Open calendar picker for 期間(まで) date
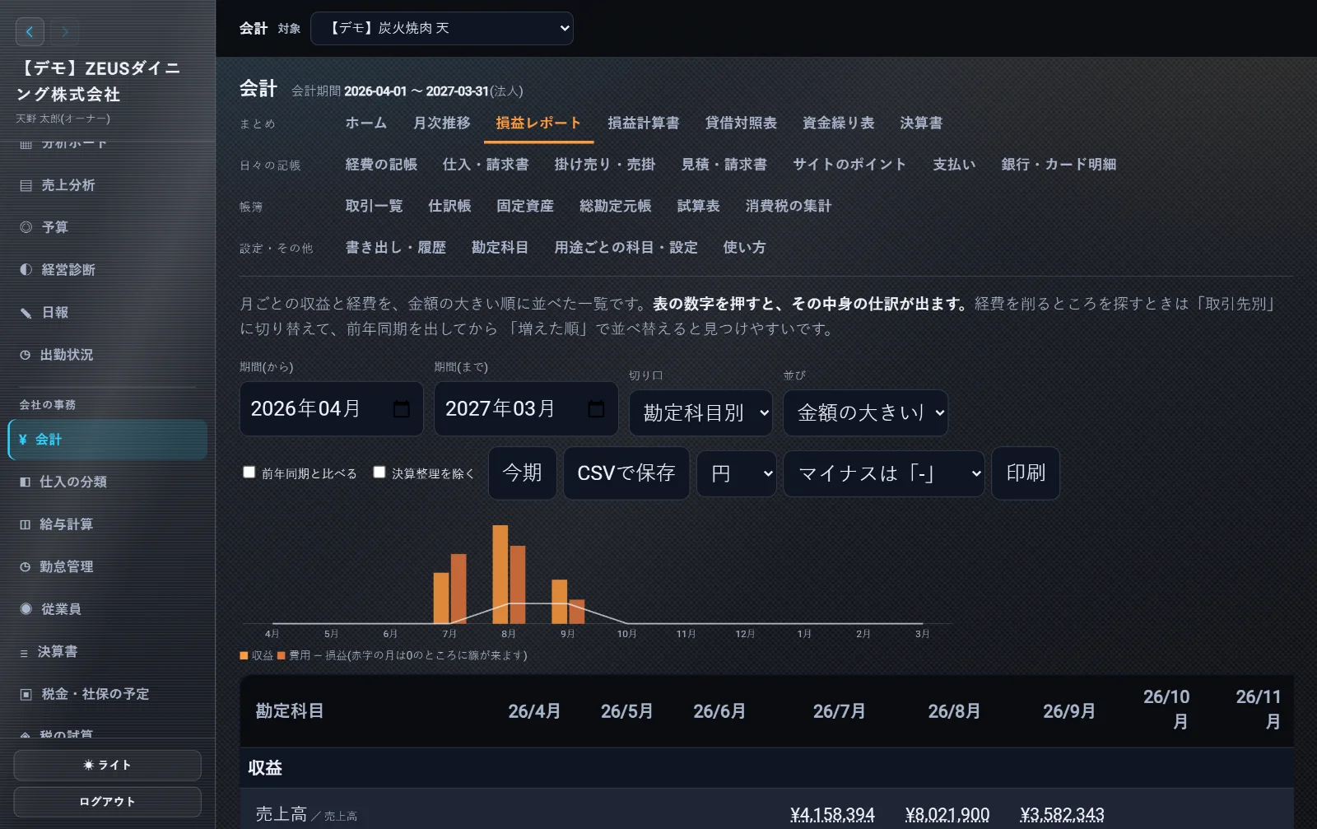The height and width of the screenshot is (829, 1317). click(596, 409)
